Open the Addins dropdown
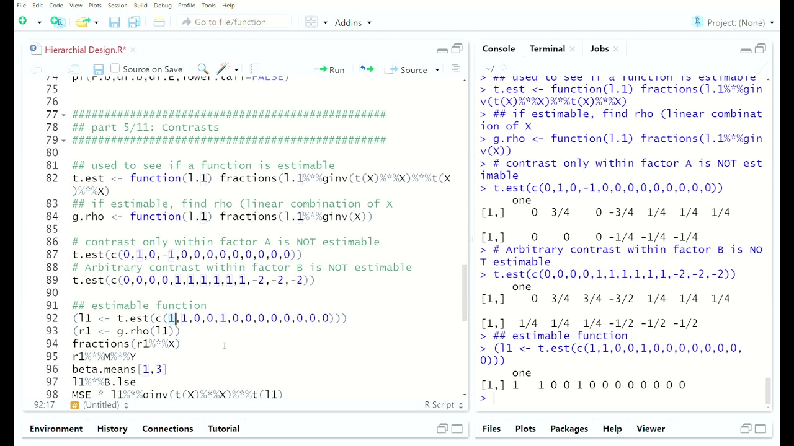The width and height of the screenshot is (794, 446). [x=353, y=22]
